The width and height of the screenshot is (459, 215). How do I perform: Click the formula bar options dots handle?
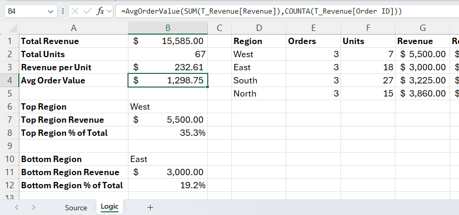pyautogui.click(x=63, y=12)
